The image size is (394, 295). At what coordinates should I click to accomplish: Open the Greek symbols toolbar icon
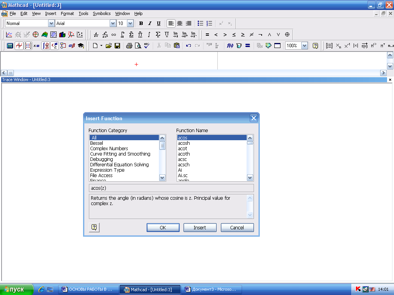[72, 46]
